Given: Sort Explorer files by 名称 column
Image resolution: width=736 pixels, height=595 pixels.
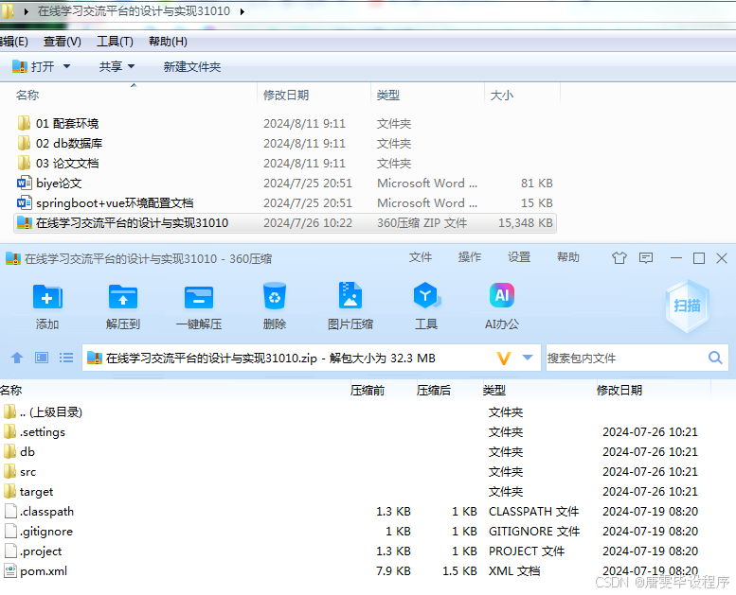Looking at the screenshot, I should (27, 96).
